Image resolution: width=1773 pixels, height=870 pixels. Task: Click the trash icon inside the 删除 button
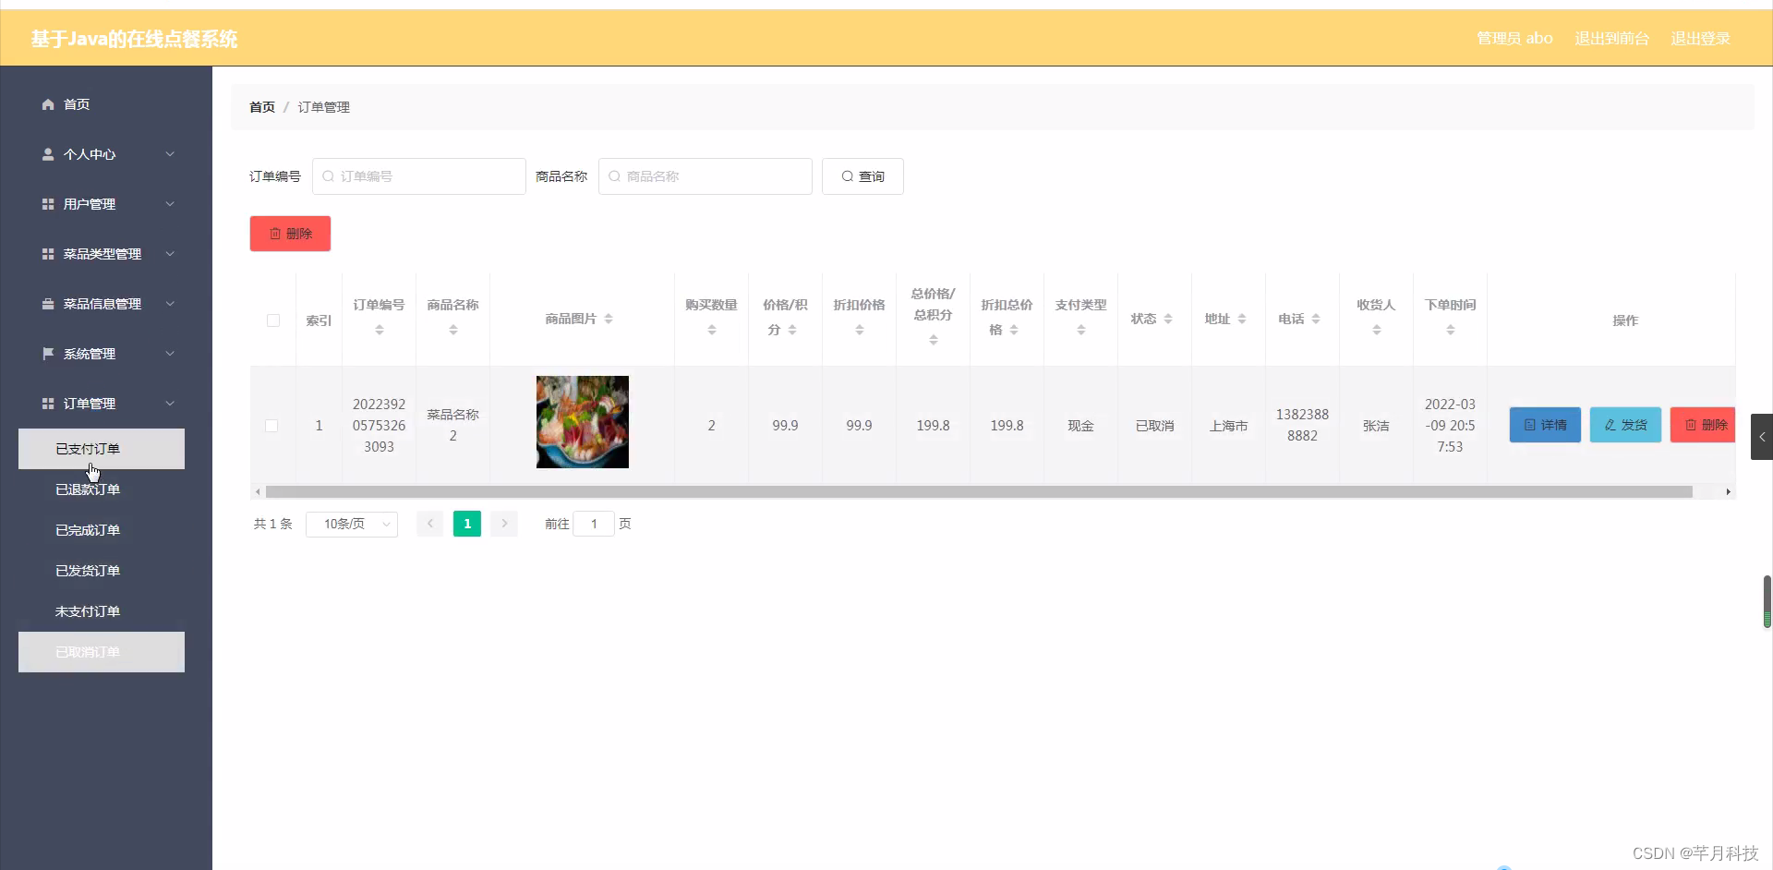pos(274,233)
